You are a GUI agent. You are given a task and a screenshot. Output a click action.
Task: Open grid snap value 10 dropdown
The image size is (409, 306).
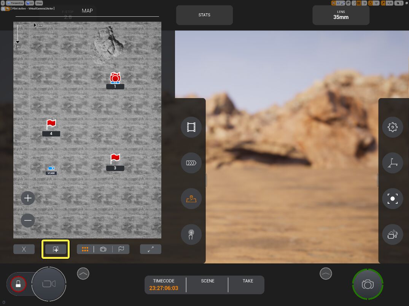(364, 3)
